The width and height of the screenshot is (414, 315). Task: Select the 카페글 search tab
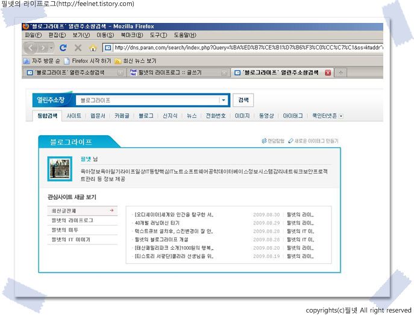[x=122, y=116]
